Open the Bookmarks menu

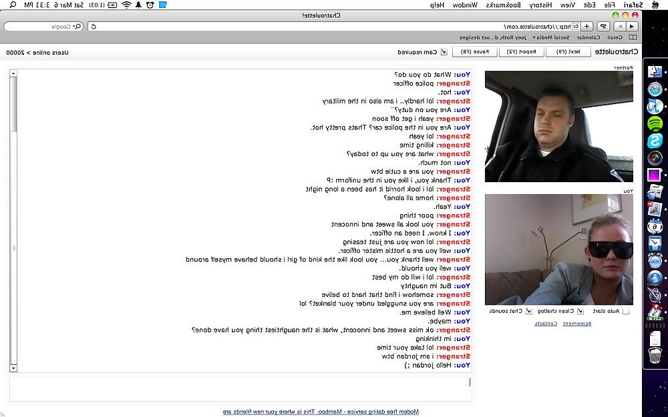click(504, 5)
